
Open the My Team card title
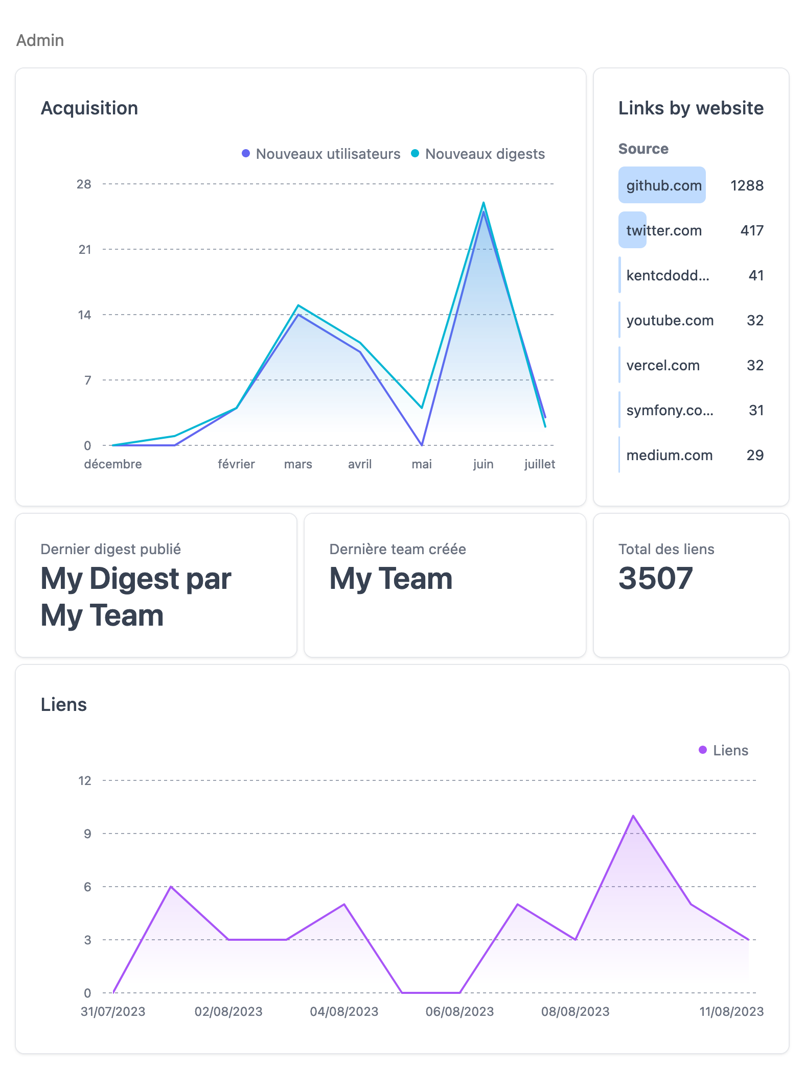point(391,579)
